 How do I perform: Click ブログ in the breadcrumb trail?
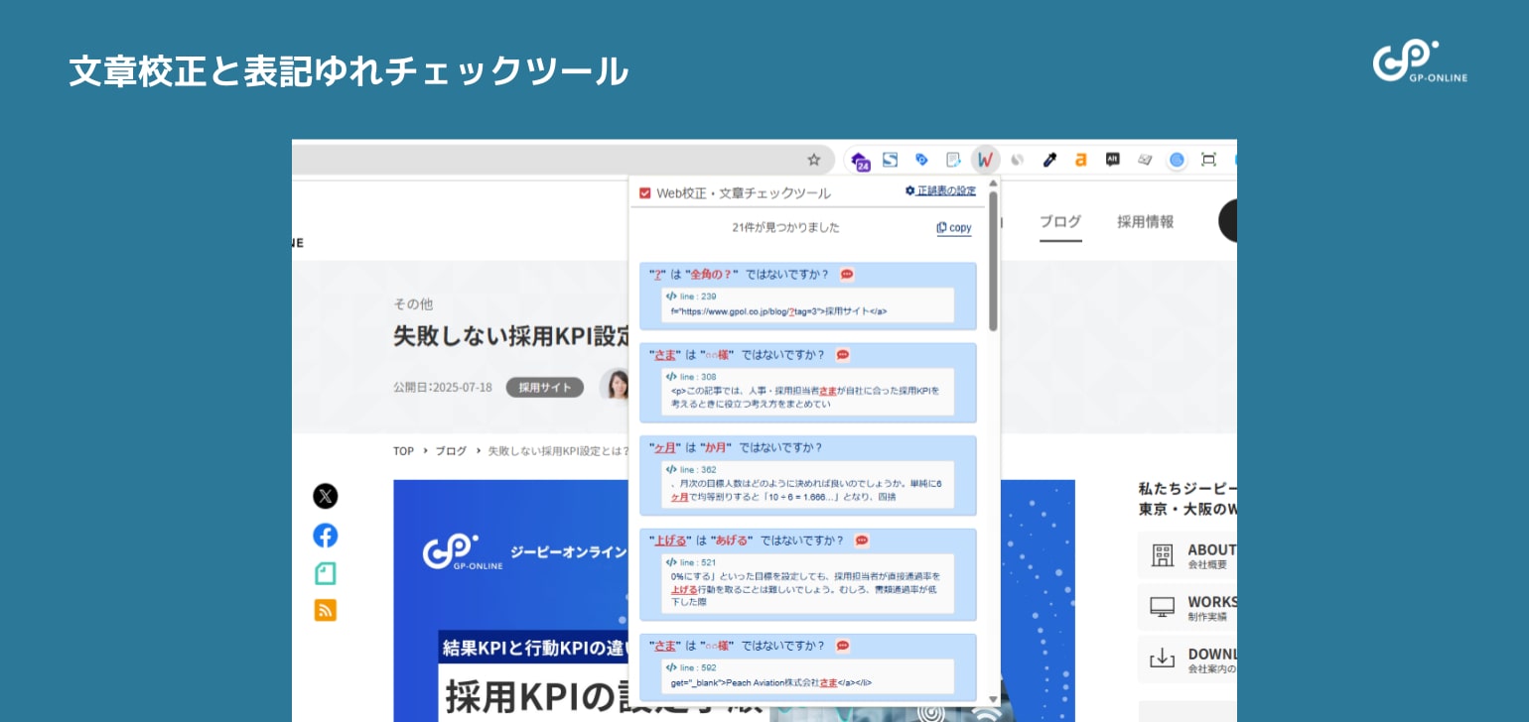click(x=451, y=450)
